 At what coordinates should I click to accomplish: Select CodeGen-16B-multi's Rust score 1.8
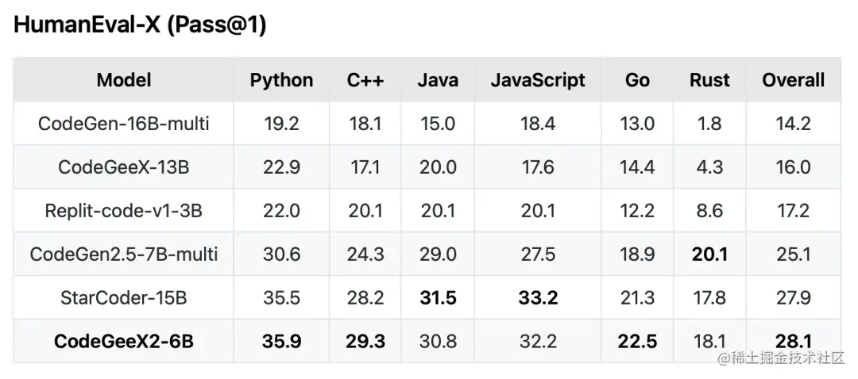tap(709, 124)
